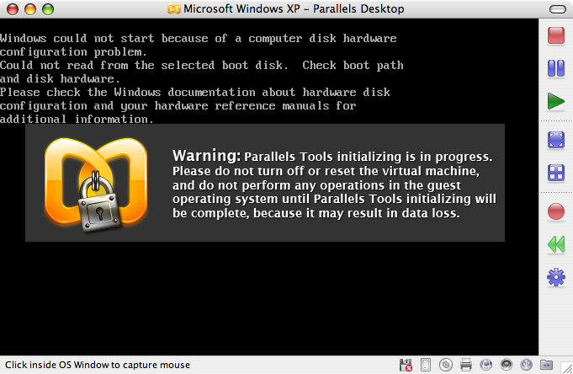Click 'Click inside OS Window to capture mouse' text
The image size is (573, 374).
click(x=98, y=365)
